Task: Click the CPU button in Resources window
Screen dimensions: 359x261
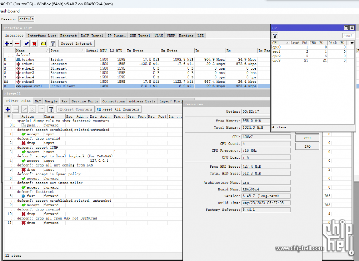Action: coord(307,138)
